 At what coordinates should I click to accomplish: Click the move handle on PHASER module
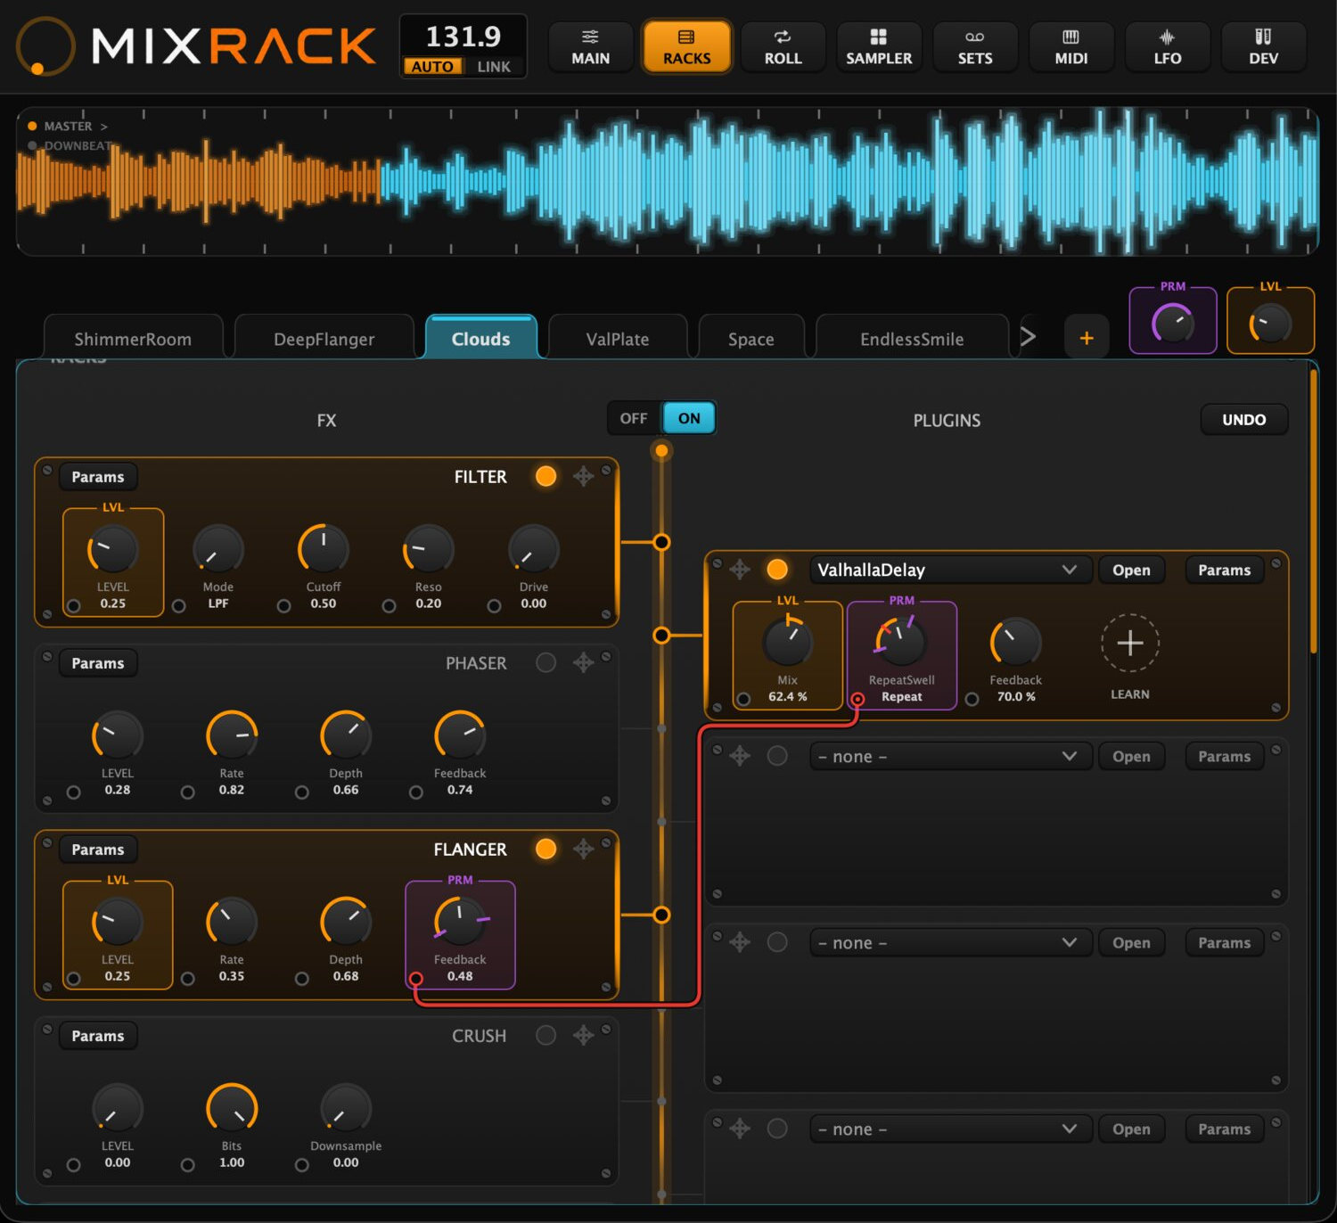click(x=584, y=663)
